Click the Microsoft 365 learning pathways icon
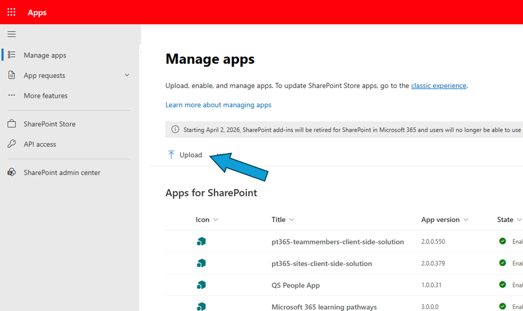 pos(201,306)
